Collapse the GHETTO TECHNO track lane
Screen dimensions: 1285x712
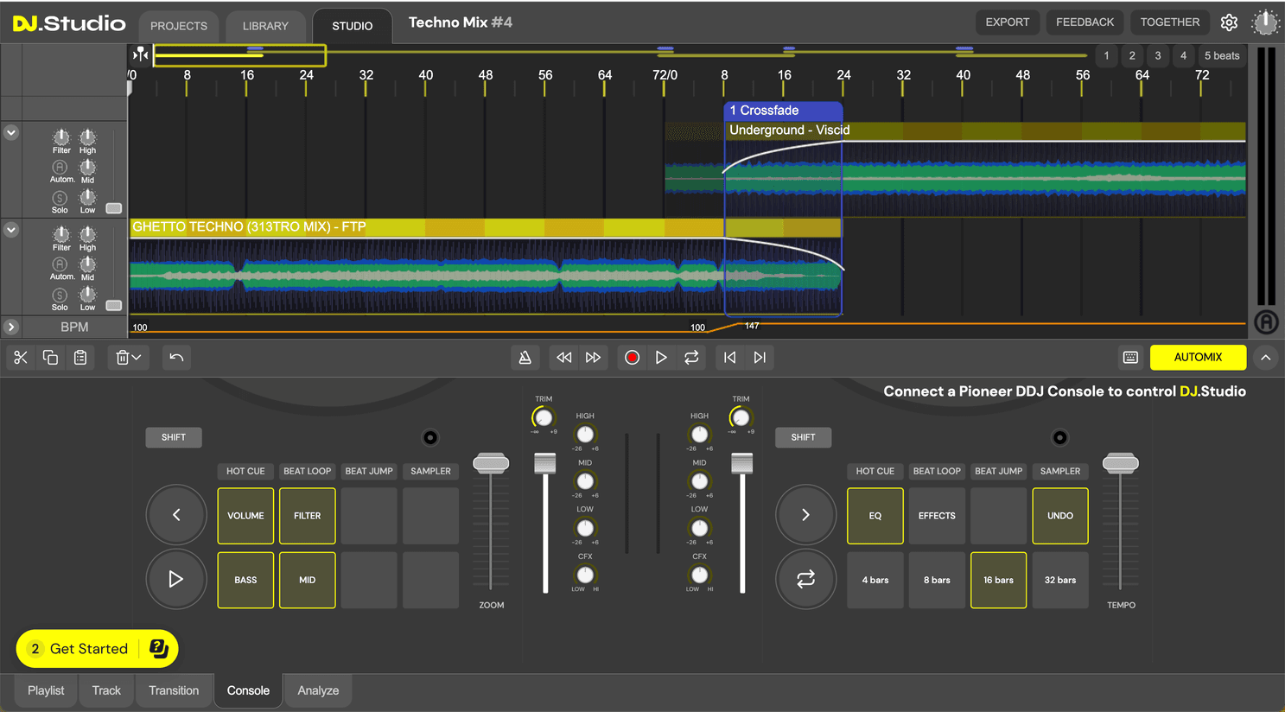(x=11, y=230)
